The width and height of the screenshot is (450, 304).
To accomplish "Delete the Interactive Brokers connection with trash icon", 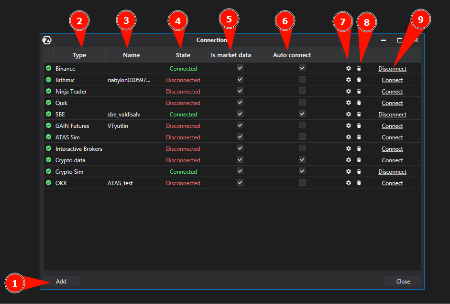I will coord(359,148).
